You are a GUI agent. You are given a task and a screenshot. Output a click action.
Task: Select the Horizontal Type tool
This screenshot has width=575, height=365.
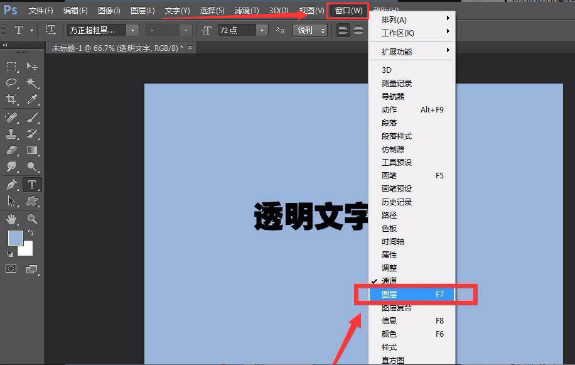point(32,183)
